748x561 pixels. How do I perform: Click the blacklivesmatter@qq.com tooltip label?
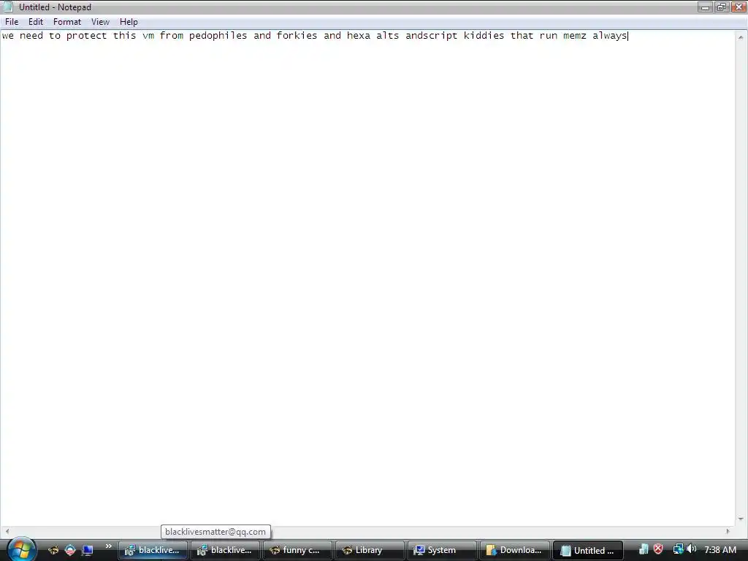(215, 532)
